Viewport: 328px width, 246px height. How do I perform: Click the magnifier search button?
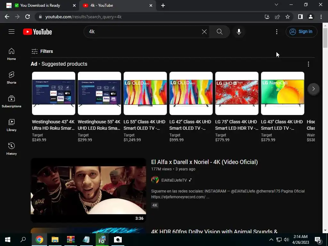pyautogui.click(x=219, y=32)
